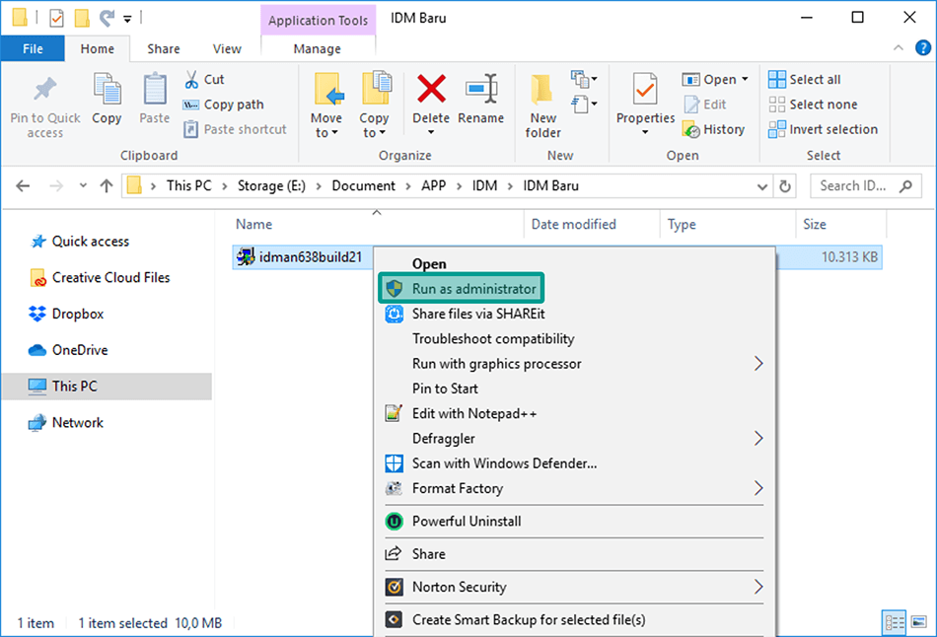
Task: Rename the selected file
Action: tap(481, 90)
